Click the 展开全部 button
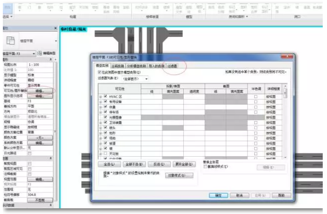 click(x=184, y=164)
